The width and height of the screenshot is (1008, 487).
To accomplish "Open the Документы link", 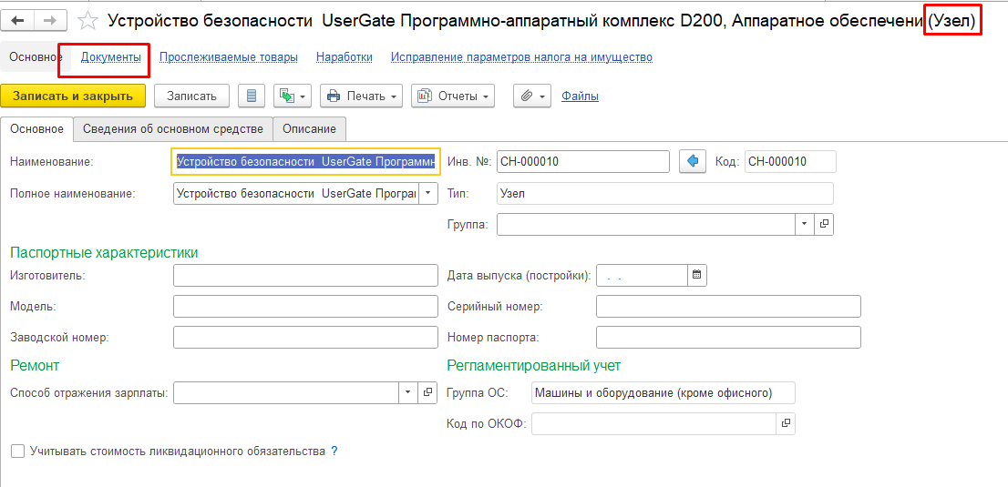I will [x=110, y=57].
